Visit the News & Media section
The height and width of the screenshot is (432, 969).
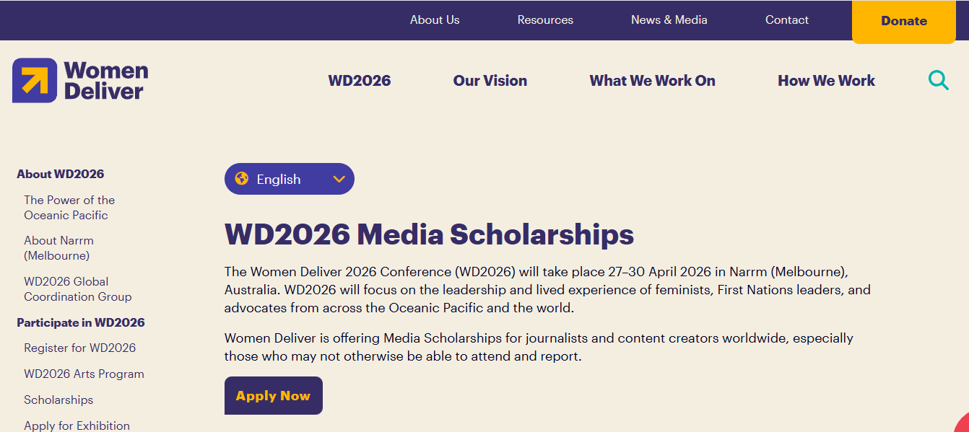[669, 20]
